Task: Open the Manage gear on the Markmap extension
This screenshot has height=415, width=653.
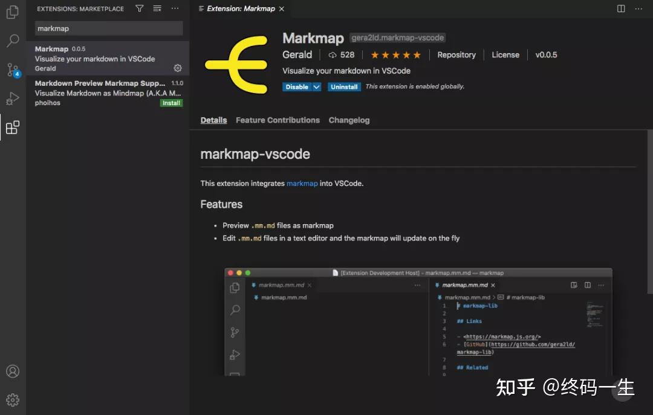Action: coord(177,68)
